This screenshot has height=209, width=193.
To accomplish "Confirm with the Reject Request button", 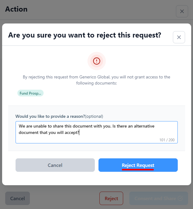I will pyautogui.click(x=138, y=165).
